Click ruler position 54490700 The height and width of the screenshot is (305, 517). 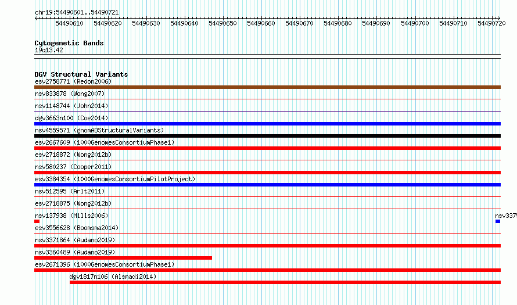415,23
